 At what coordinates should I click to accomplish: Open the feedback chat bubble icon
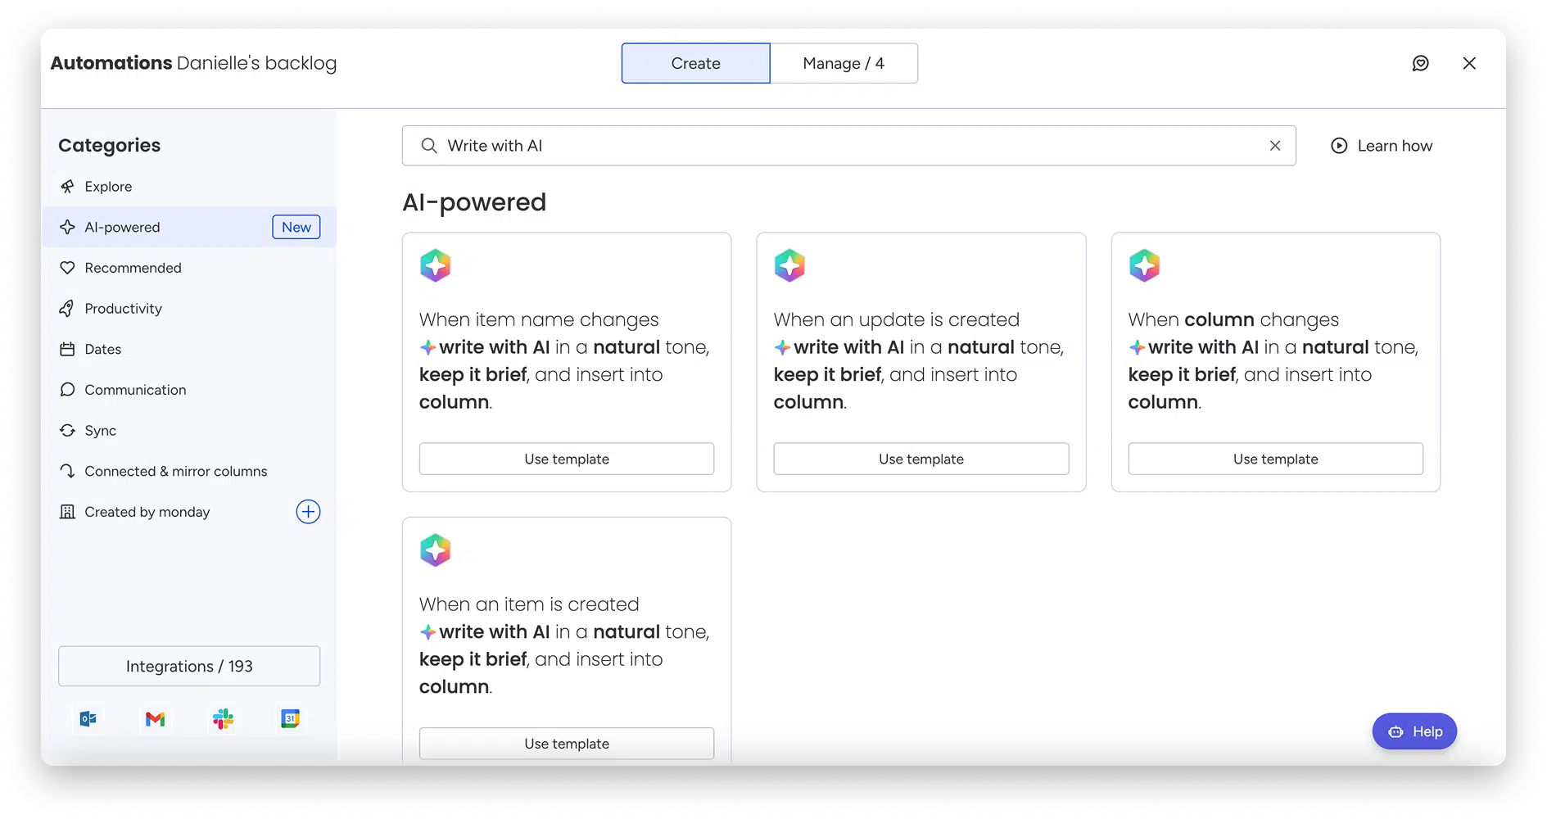[1420, 63]
